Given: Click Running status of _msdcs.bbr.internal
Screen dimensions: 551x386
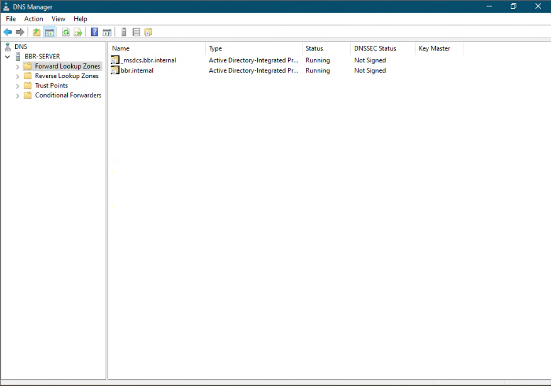Looking at the screenshot, I should click(x=318, y=60).
